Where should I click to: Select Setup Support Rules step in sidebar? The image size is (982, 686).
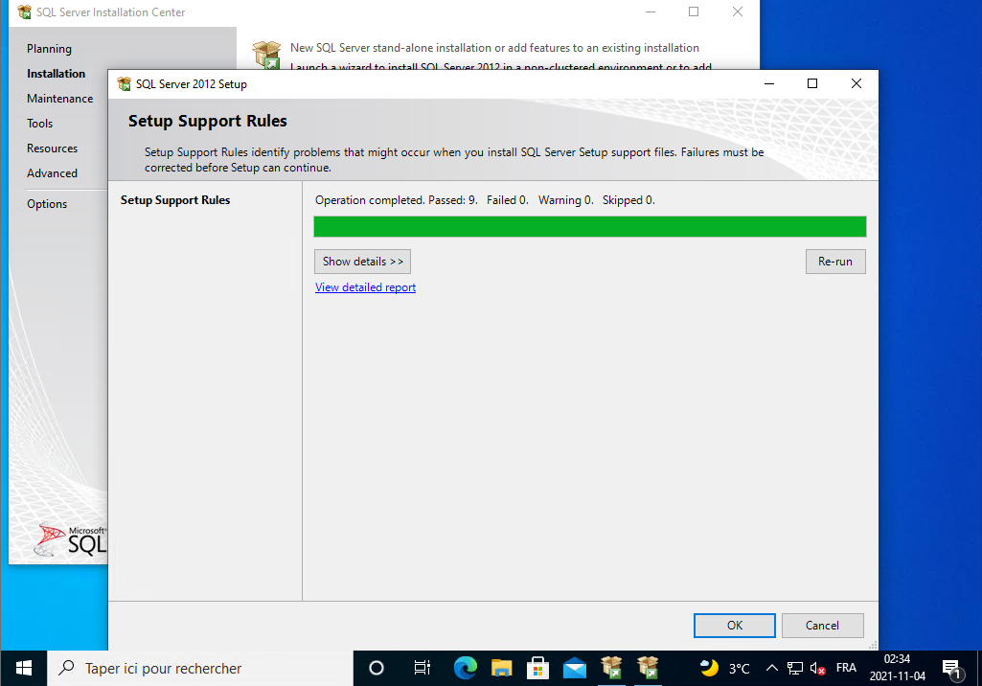[175, 200]
